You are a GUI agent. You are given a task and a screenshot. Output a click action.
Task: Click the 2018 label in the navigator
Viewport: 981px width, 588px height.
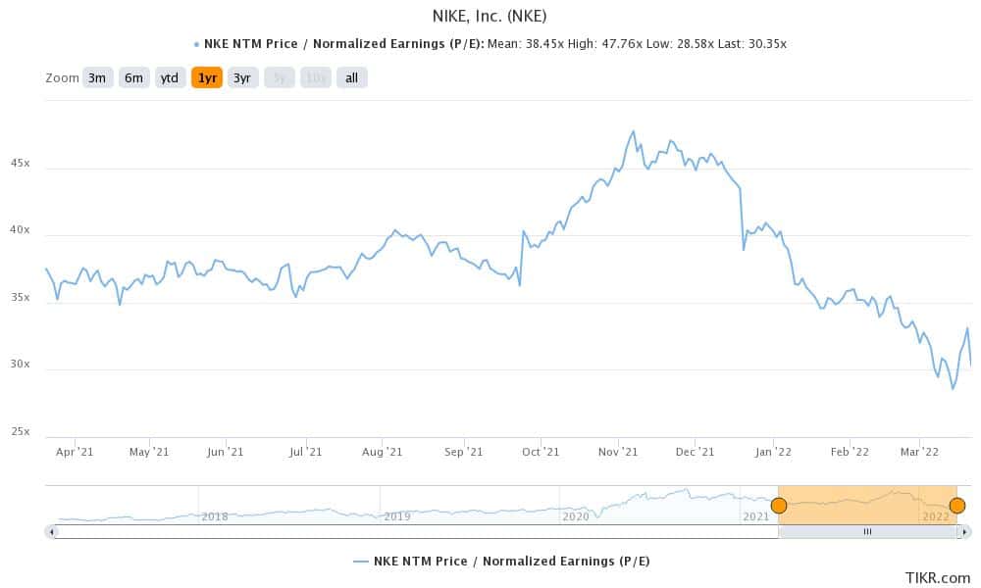point(215,516)
